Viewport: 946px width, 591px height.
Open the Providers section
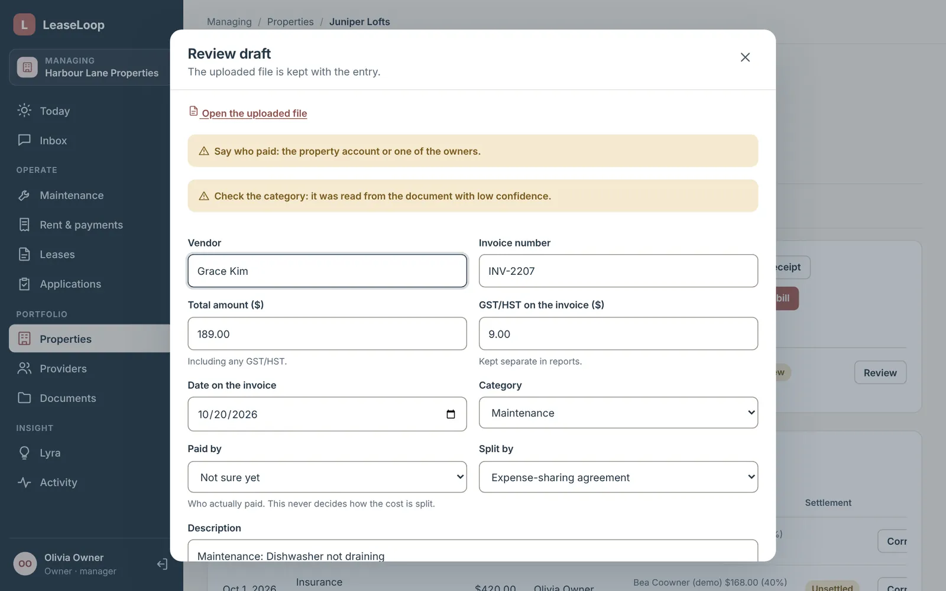pyautogui.click(x=90, y=368)
